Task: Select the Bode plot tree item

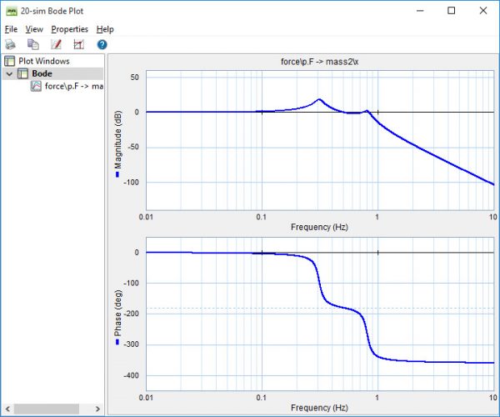Action: click(42, 73)
